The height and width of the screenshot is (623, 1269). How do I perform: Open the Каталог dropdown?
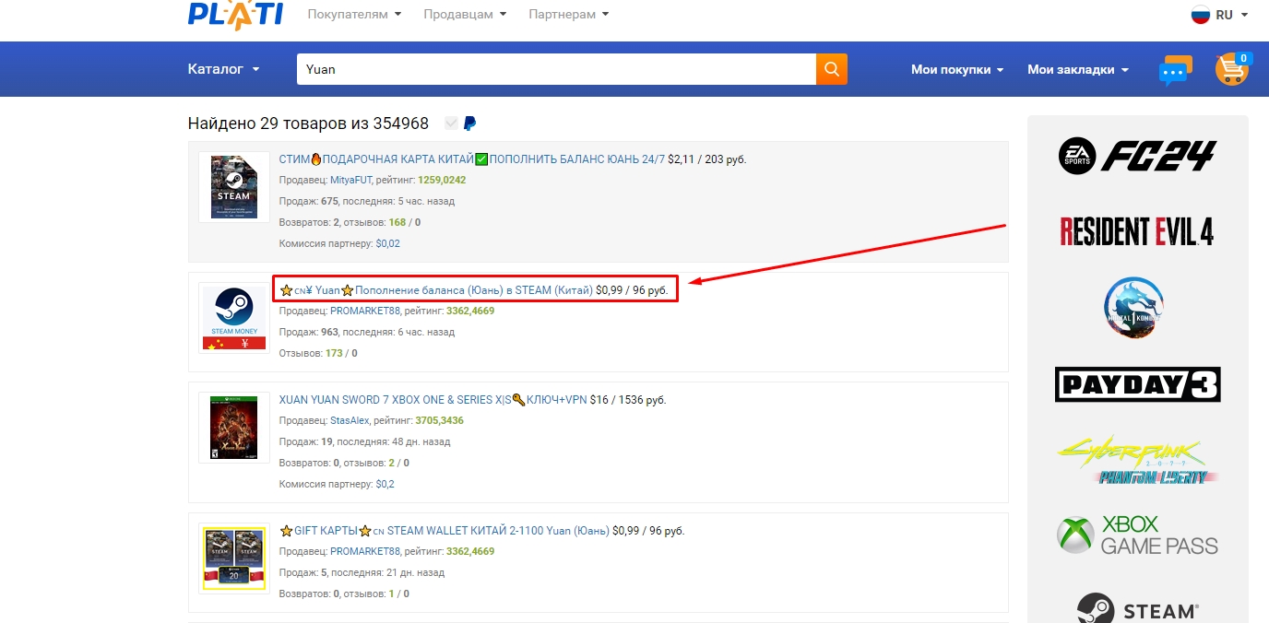point(223,69)
